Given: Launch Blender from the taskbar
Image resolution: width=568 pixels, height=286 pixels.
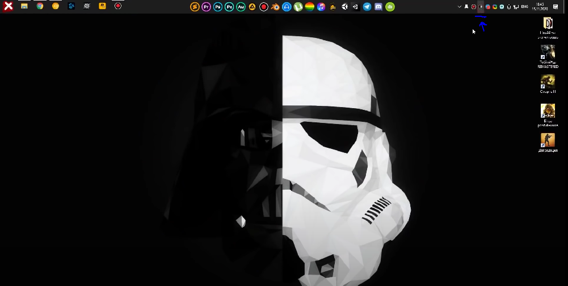Looking at the screenshot, I should pyautogui.click(x=275, y=7).
